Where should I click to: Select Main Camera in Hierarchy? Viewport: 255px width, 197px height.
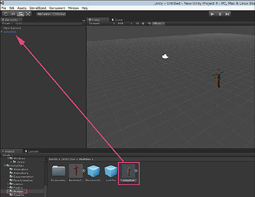[12, 28]
